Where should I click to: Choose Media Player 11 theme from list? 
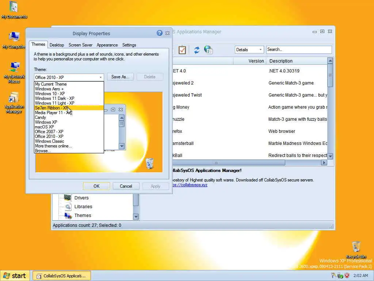pyautogui.click(x=69, y=113)
